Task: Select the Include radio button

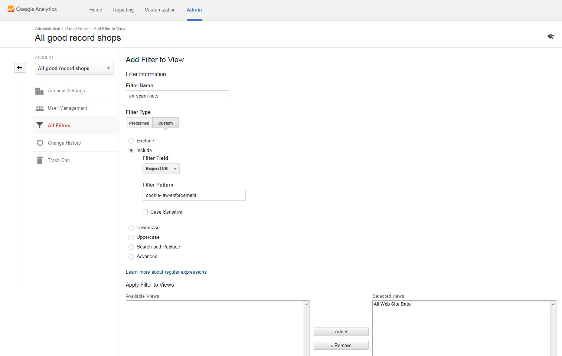Action: (x=131, y=151)
